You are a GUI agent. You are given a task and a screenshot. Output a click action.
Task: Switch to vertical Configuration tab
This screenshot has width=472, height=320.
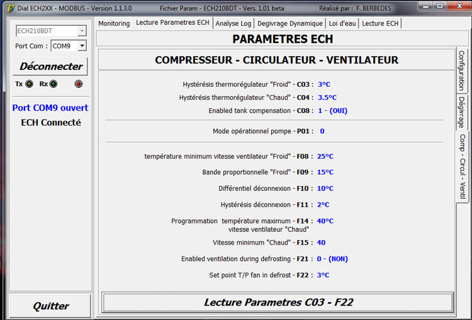pos(461,70)
